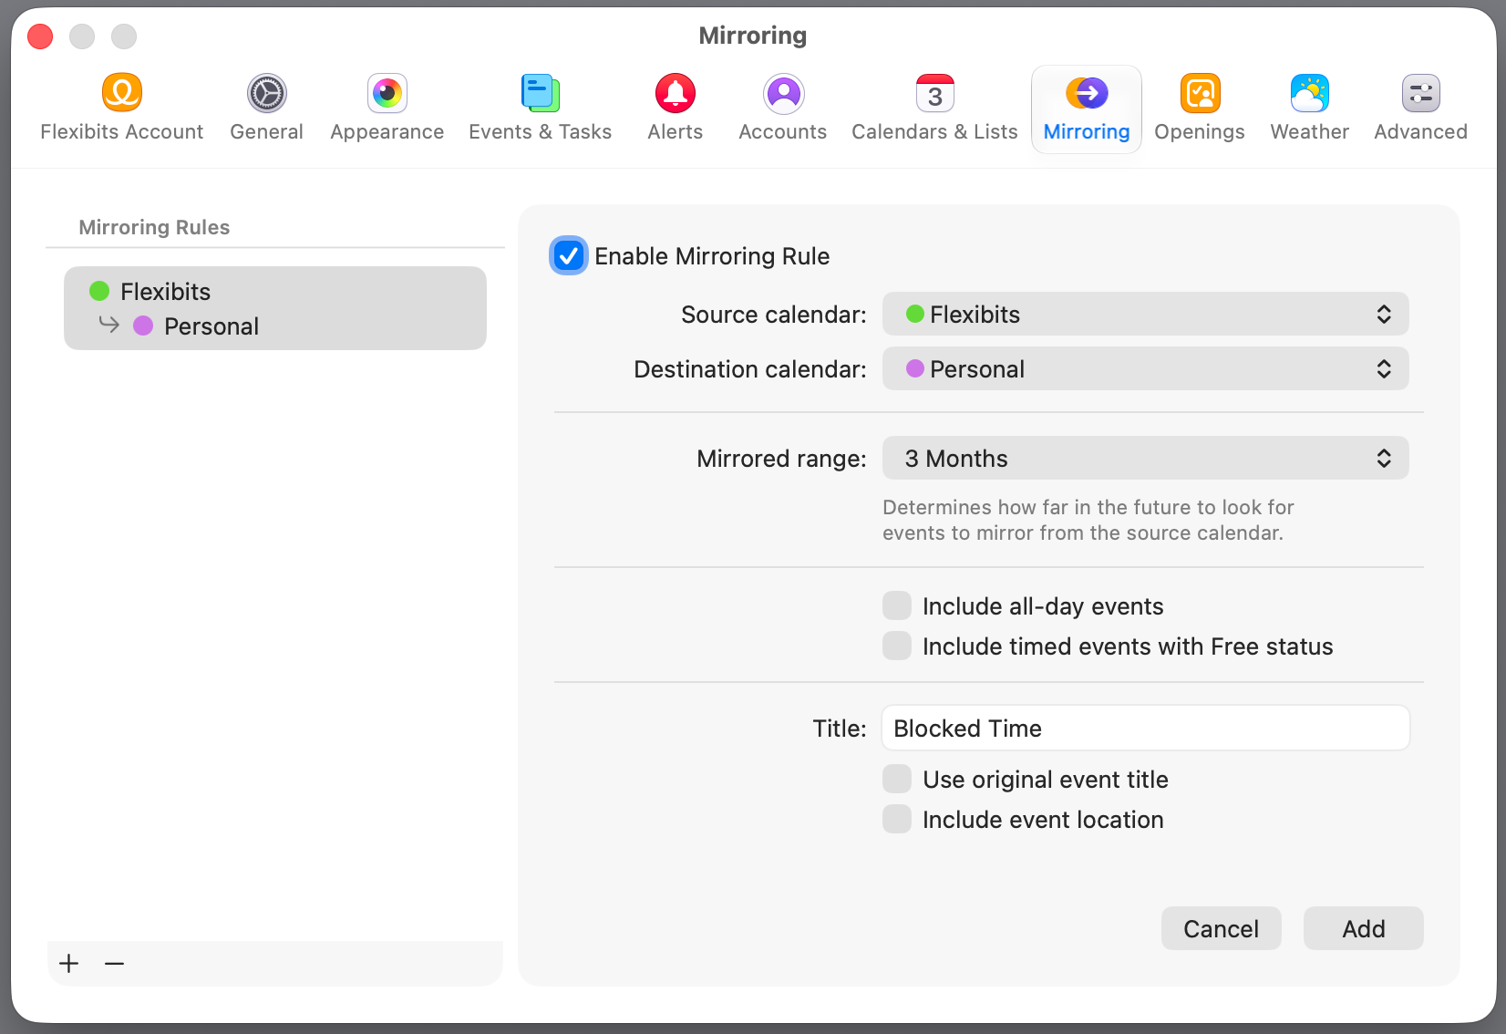Add a new mirroring rule with plus

pos(69,964)
